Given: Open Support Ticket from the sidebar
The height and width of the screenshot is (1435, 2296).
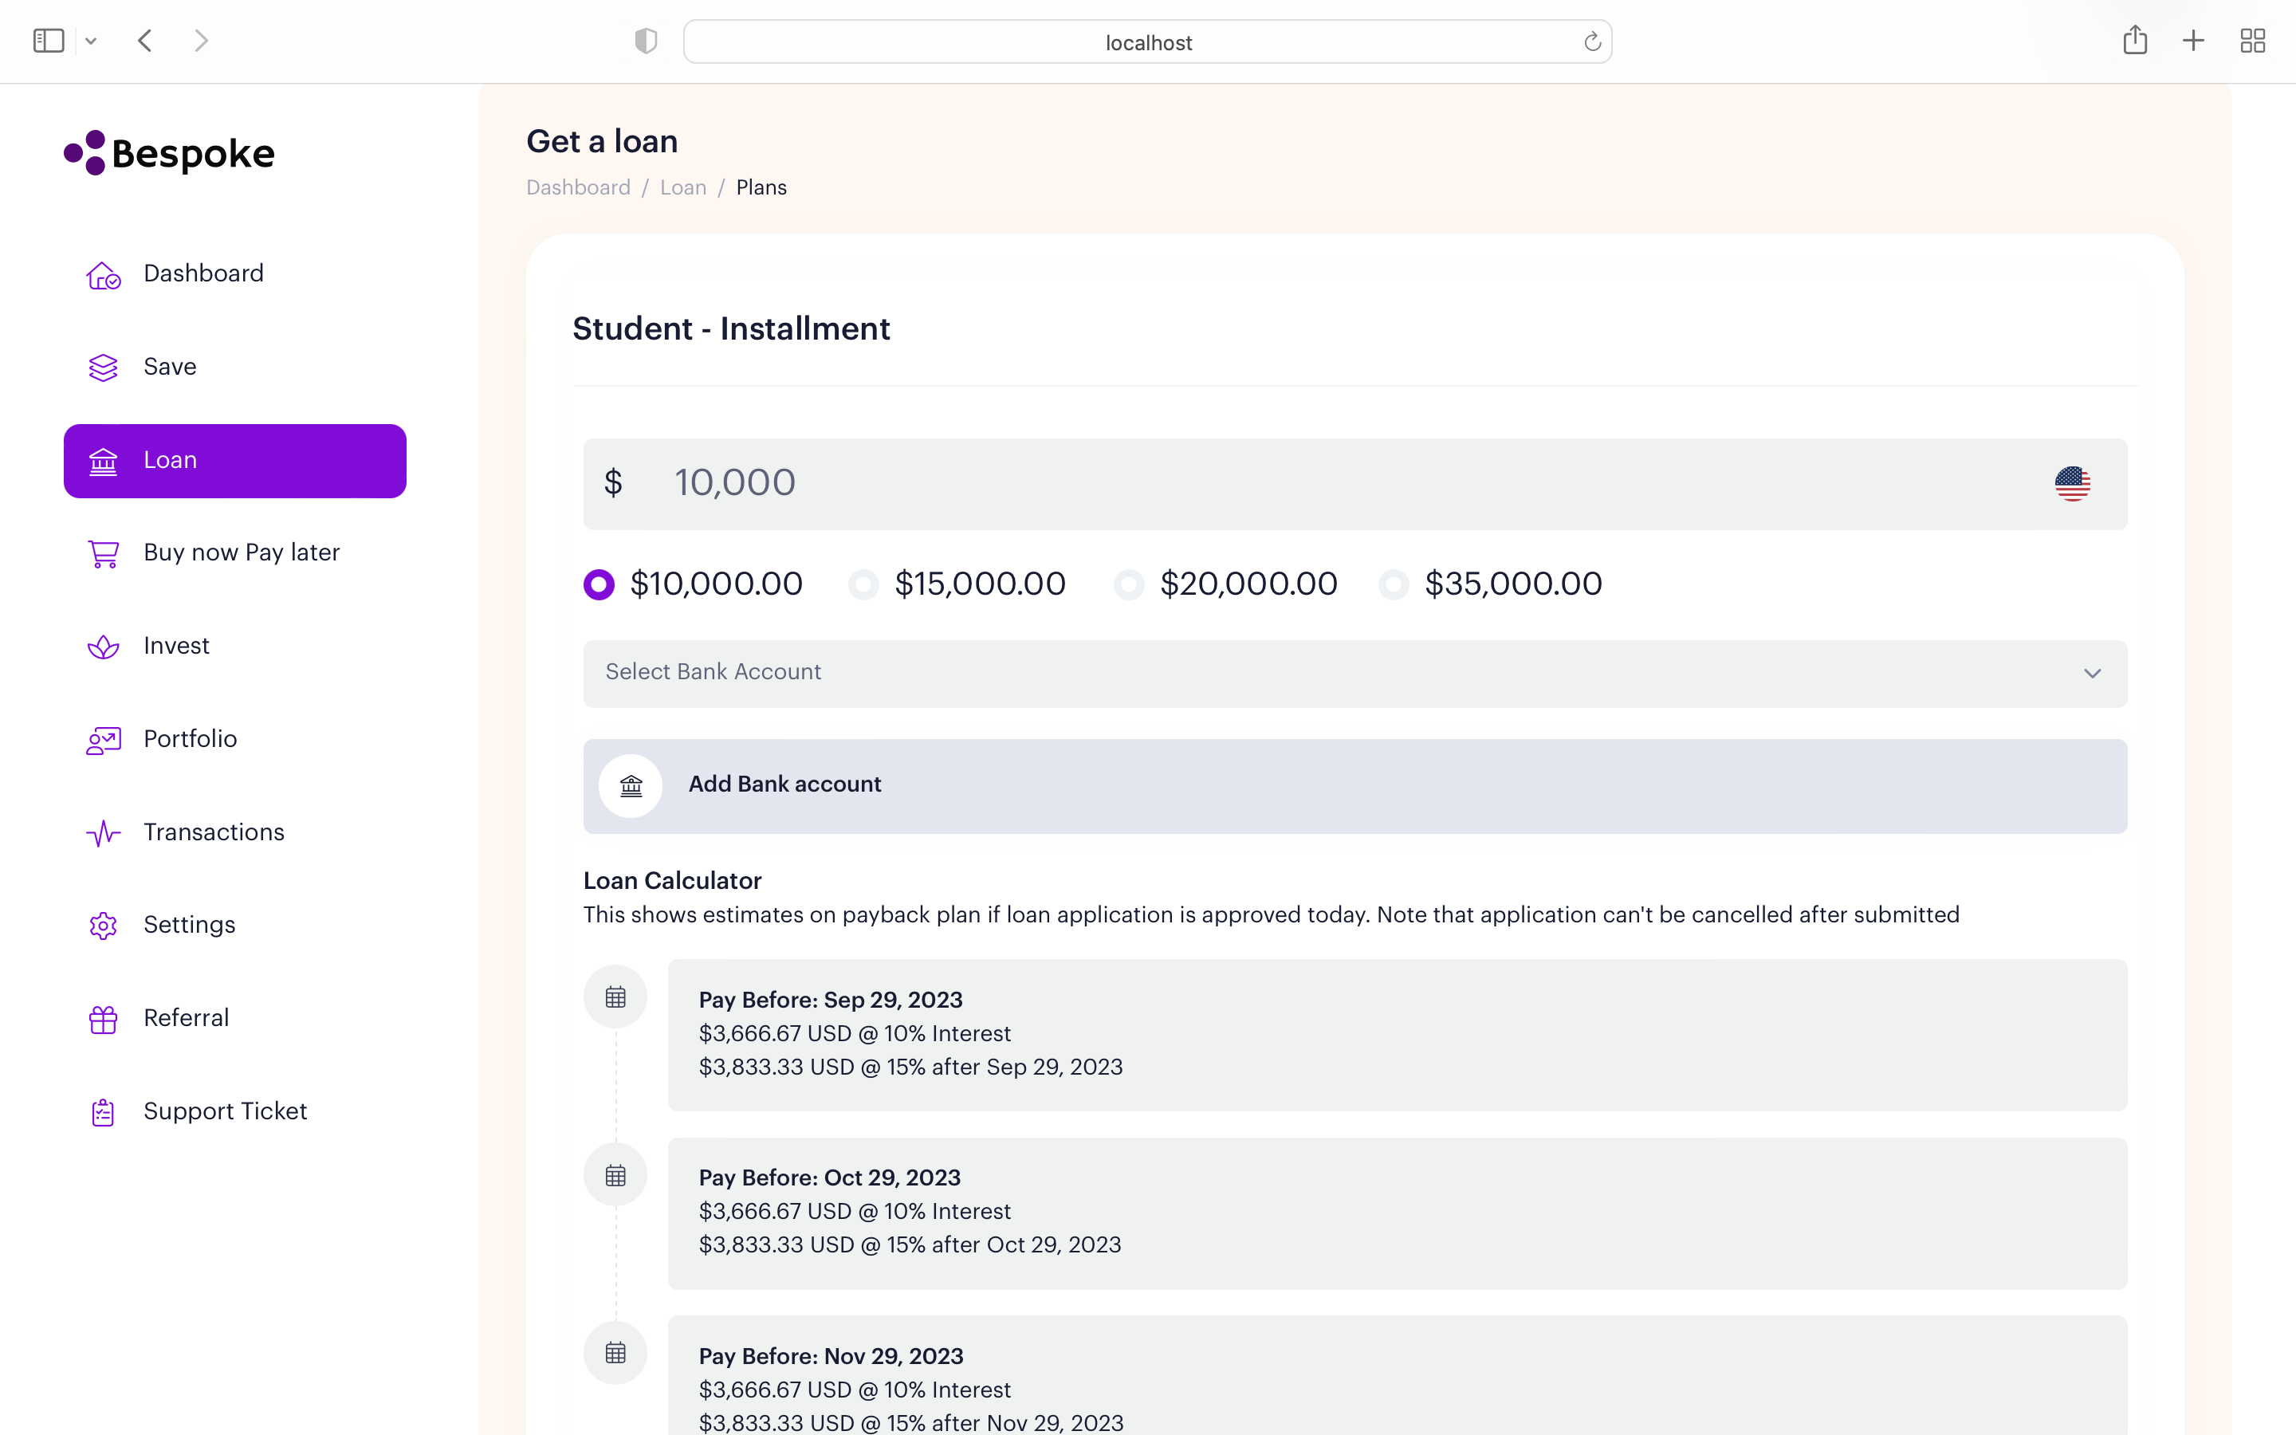Looking at the screenshot, I should click(225, 1111).
